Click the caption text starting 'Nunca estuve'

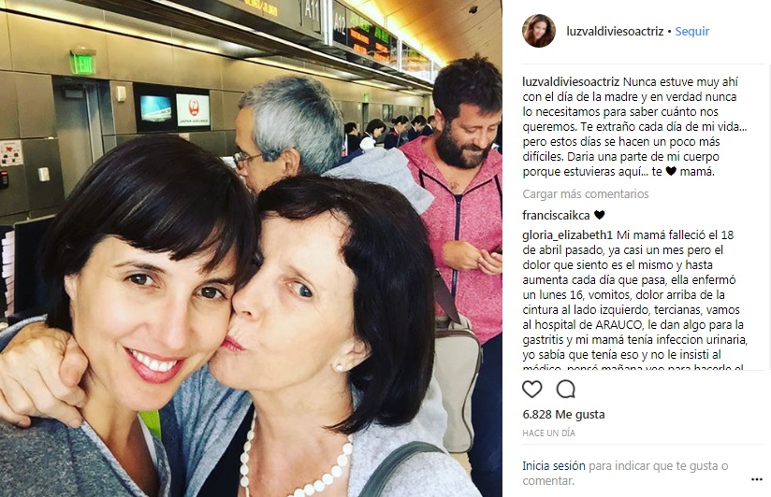pyautogui.click(x=634, y=127)
